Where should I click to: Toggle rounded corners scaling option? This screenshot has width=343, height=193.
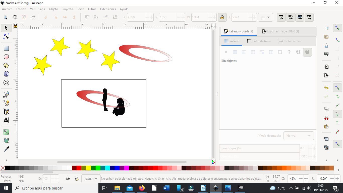click(291, 17)
